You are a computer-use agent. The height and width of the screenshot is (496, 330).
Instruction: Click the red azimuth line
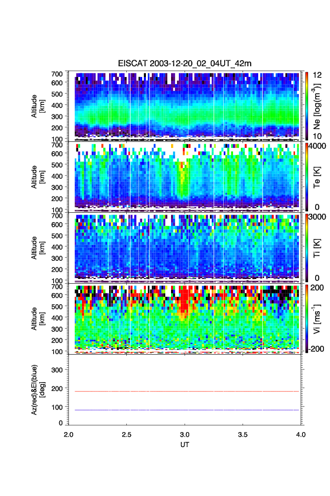(186, 391)
